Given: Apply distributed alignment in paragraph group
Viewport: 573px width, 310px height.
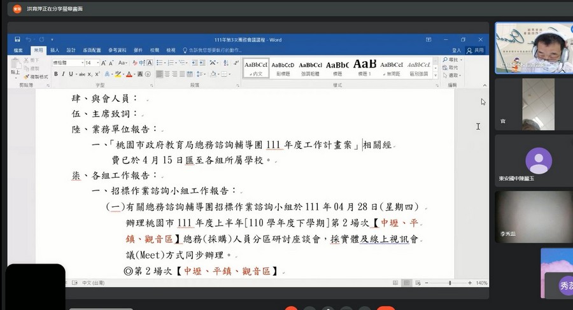Looking at the screenshot, I should 190,74.
